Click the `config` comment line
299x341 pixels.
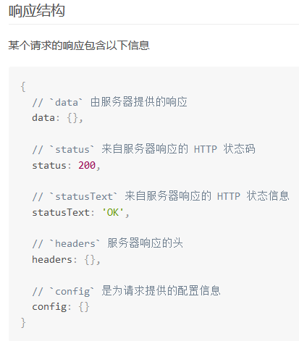coord(126,291)
